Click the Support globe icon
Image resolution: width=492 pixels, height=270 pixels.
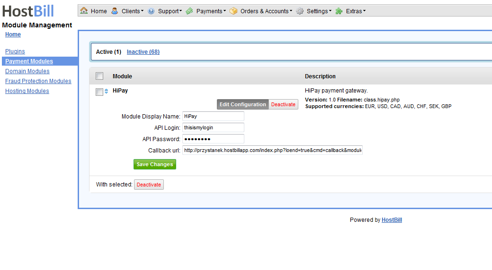(x=151, y=11)
